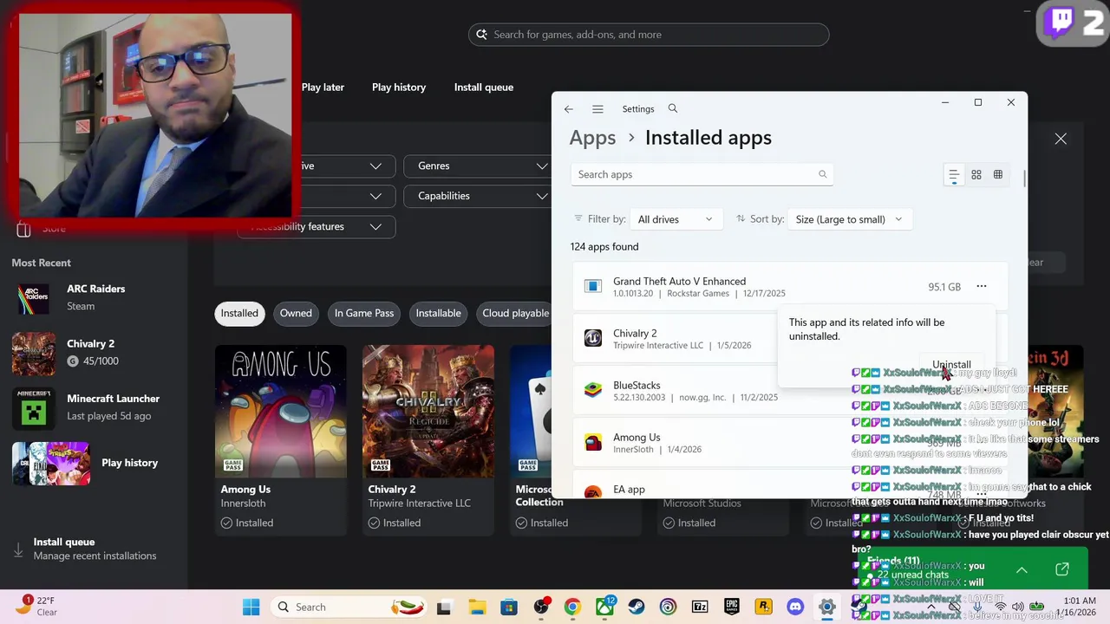
Task: Close the Xbox filter panel
Action: point(1061,139)
